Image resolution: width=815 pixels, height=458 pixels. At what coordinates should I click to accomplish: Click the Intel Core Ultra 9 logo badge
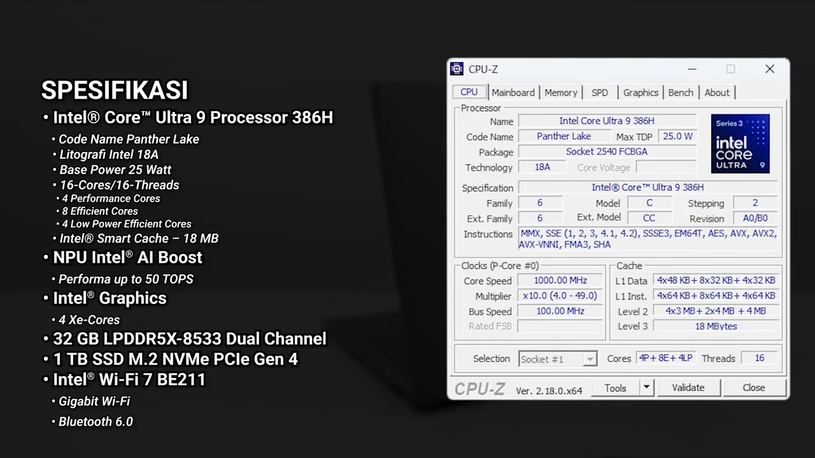pyautogui.click(x=740, y=144)
